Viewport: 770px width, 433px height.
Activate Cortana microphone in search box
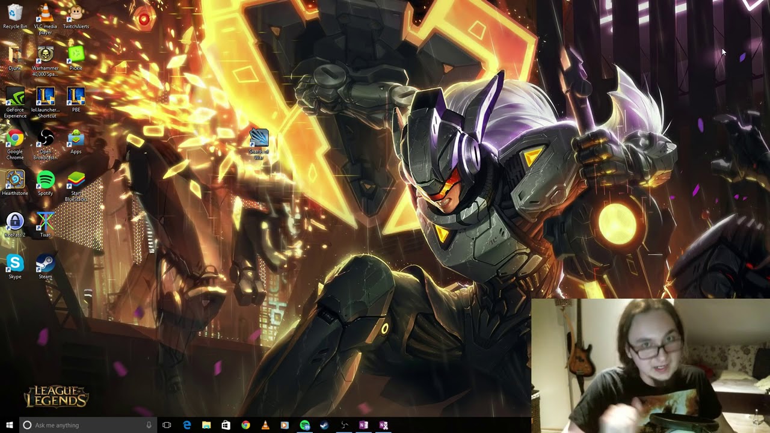pos(149,425)
